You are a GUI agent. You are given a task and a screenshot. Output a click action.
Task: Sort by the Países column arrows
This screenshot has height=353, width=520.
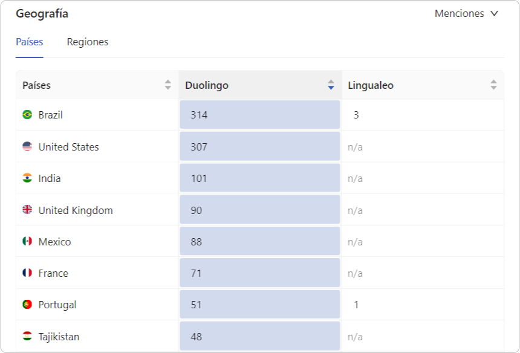(167, 85)
